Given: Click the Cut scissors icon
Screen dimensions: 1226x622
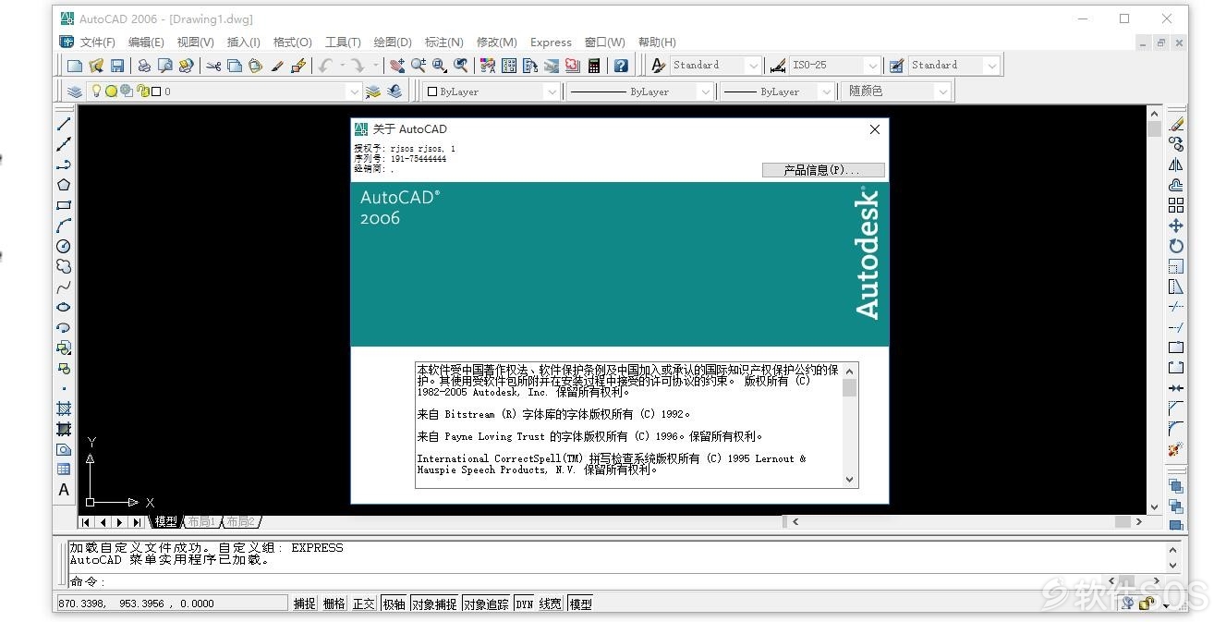Looking at the screenshot, I should point(213,66).
